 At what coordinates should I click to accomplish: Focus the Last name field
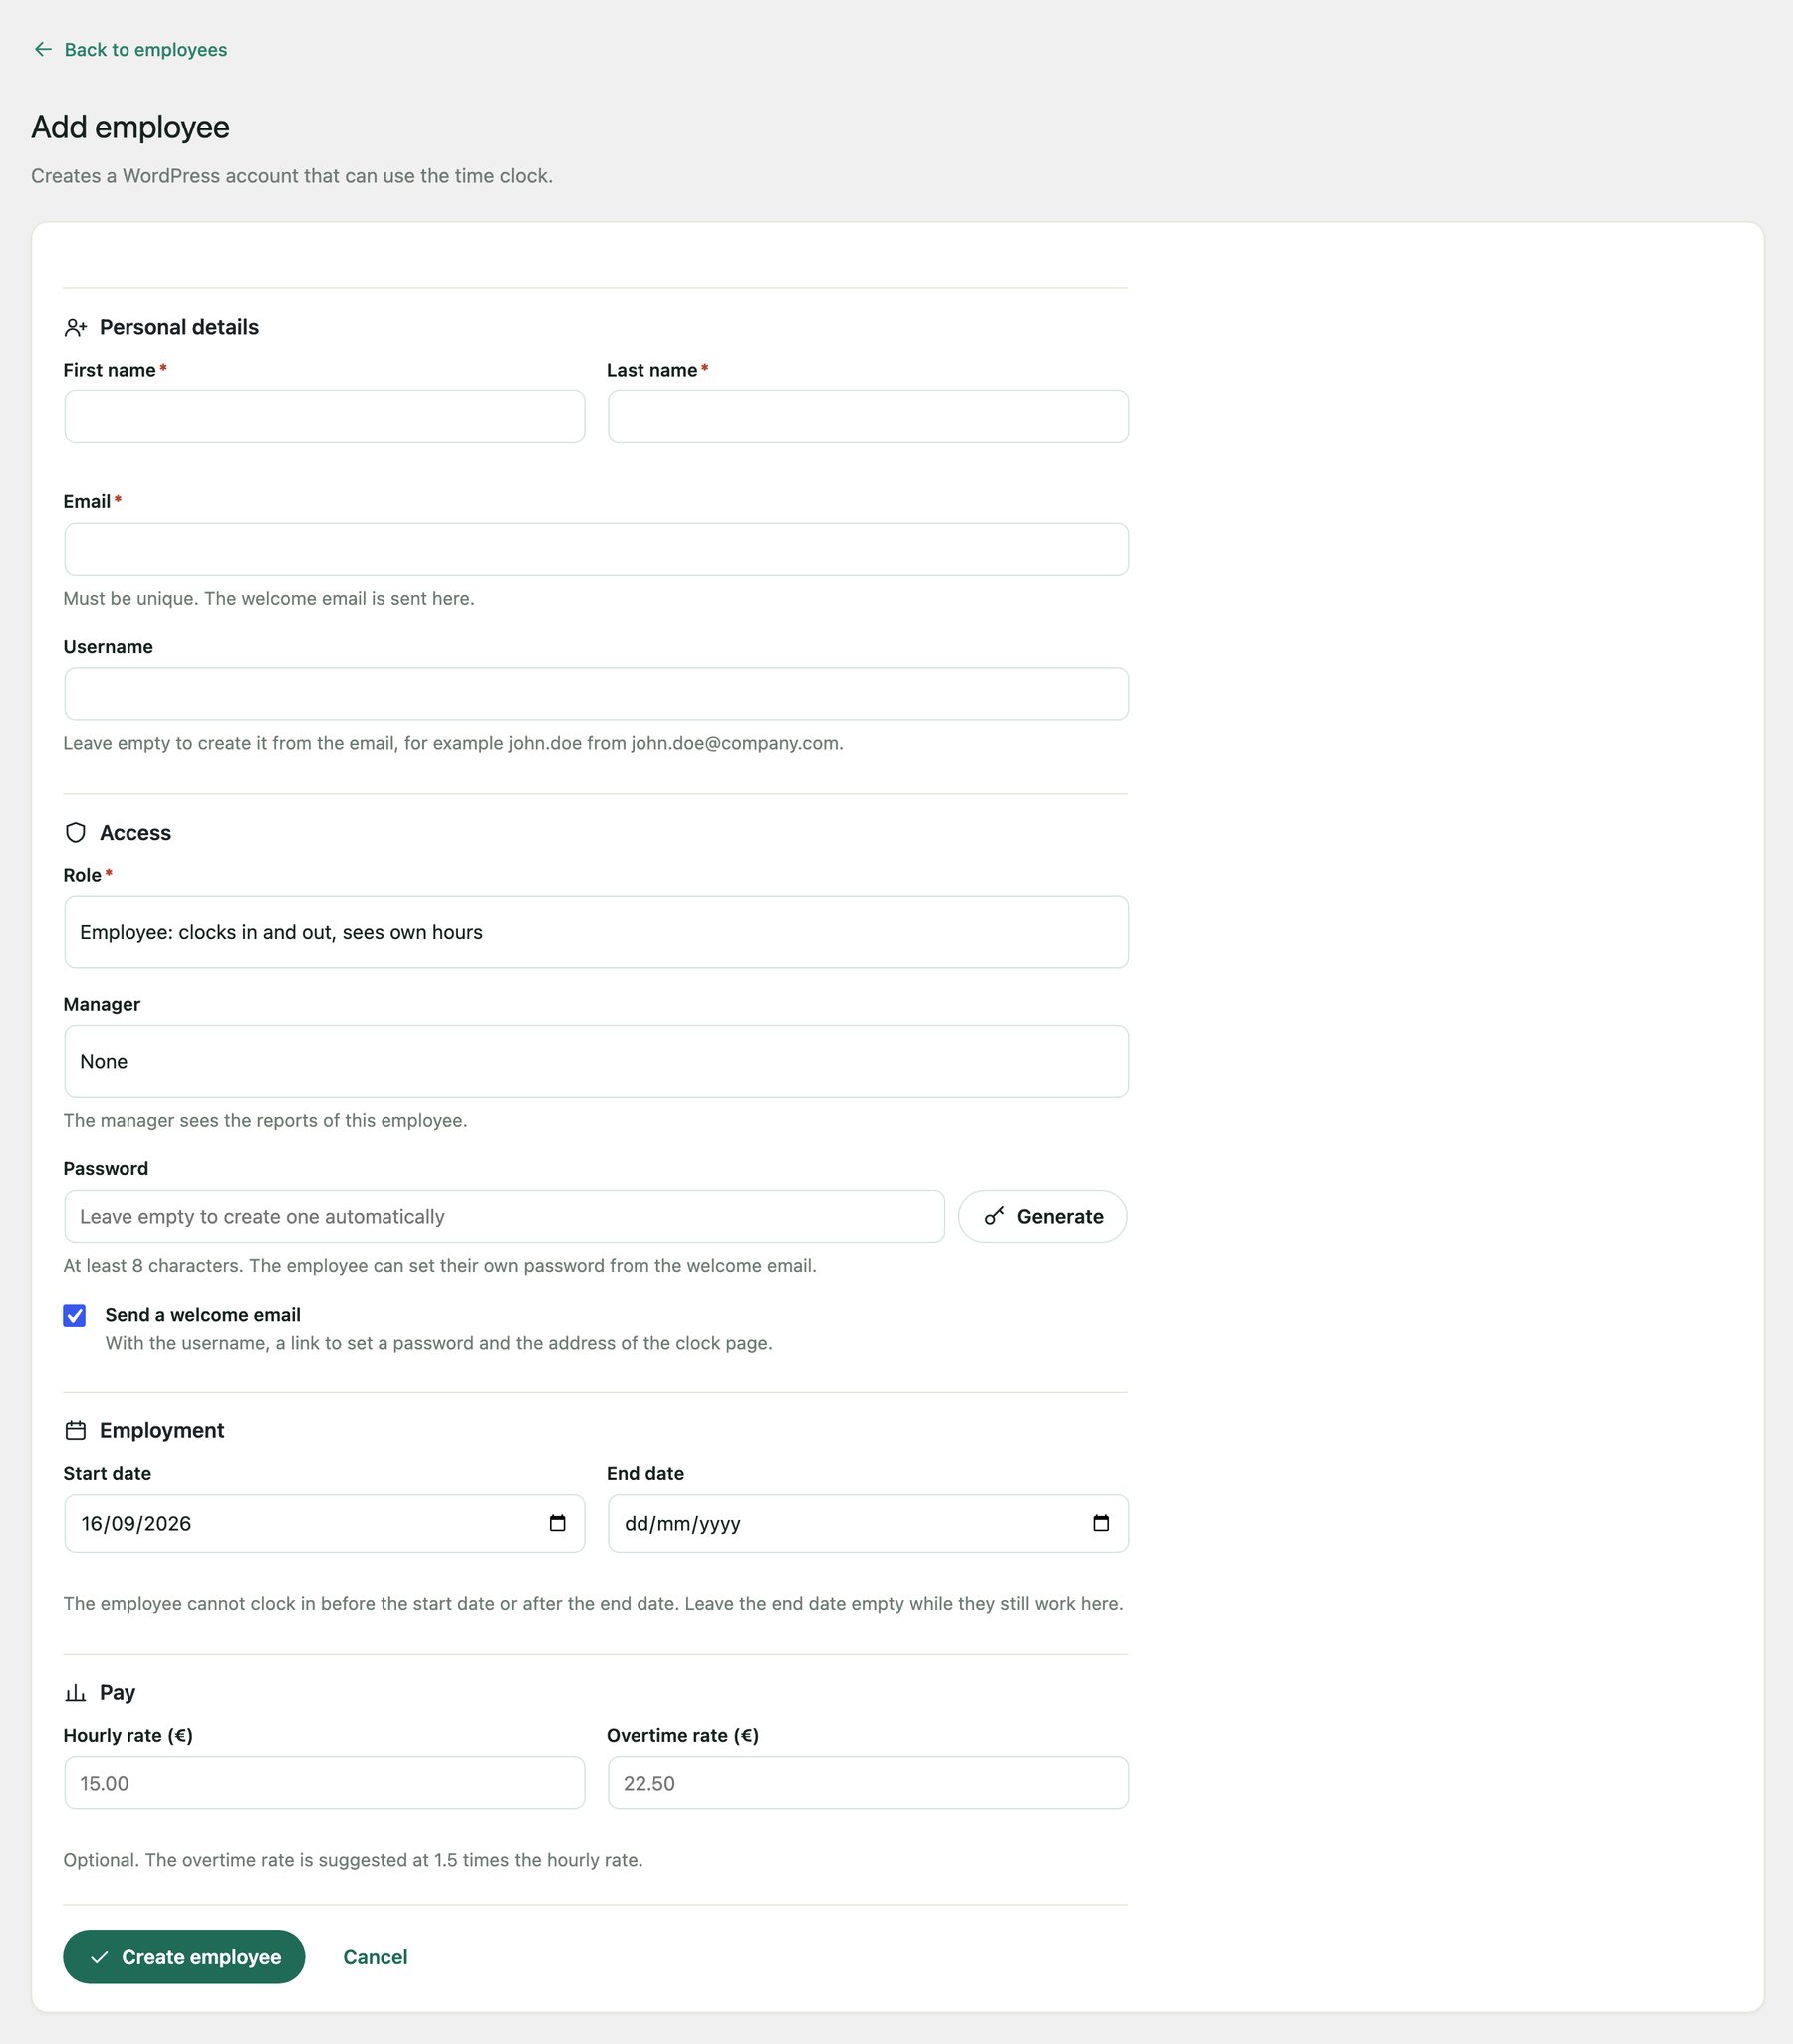pos(868,416)
